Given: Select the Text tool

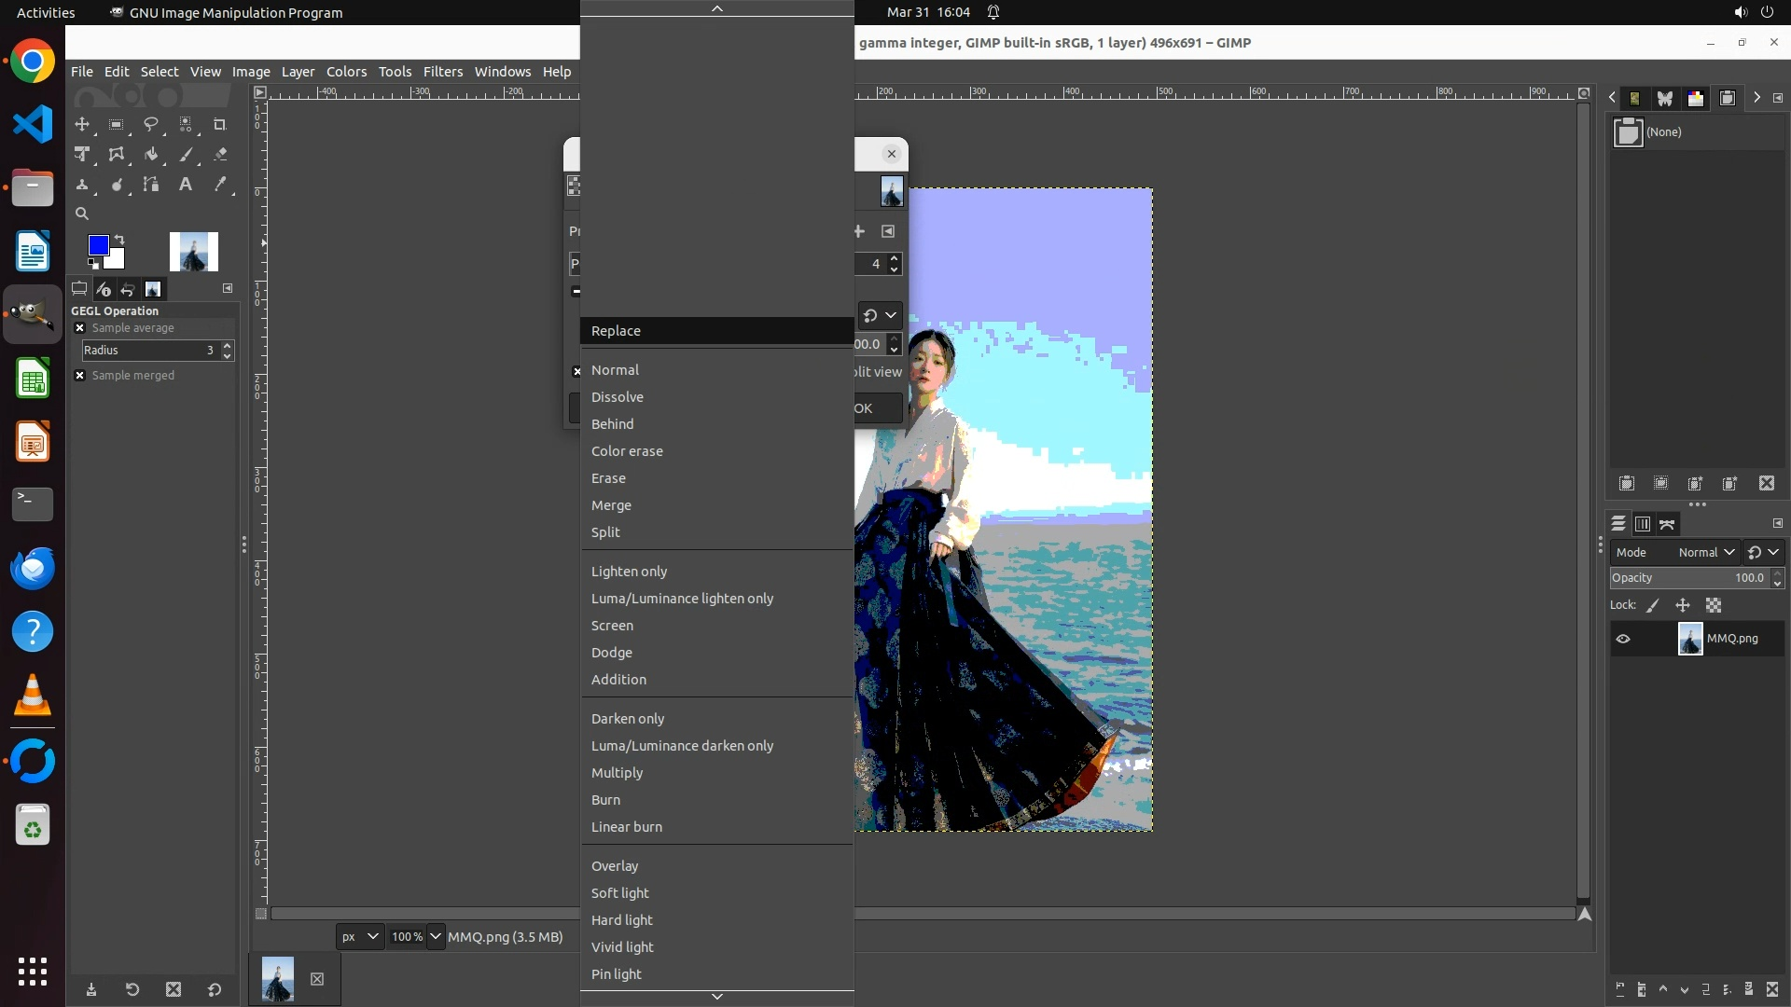Looking at the screenshot, I should coord(186,185).
